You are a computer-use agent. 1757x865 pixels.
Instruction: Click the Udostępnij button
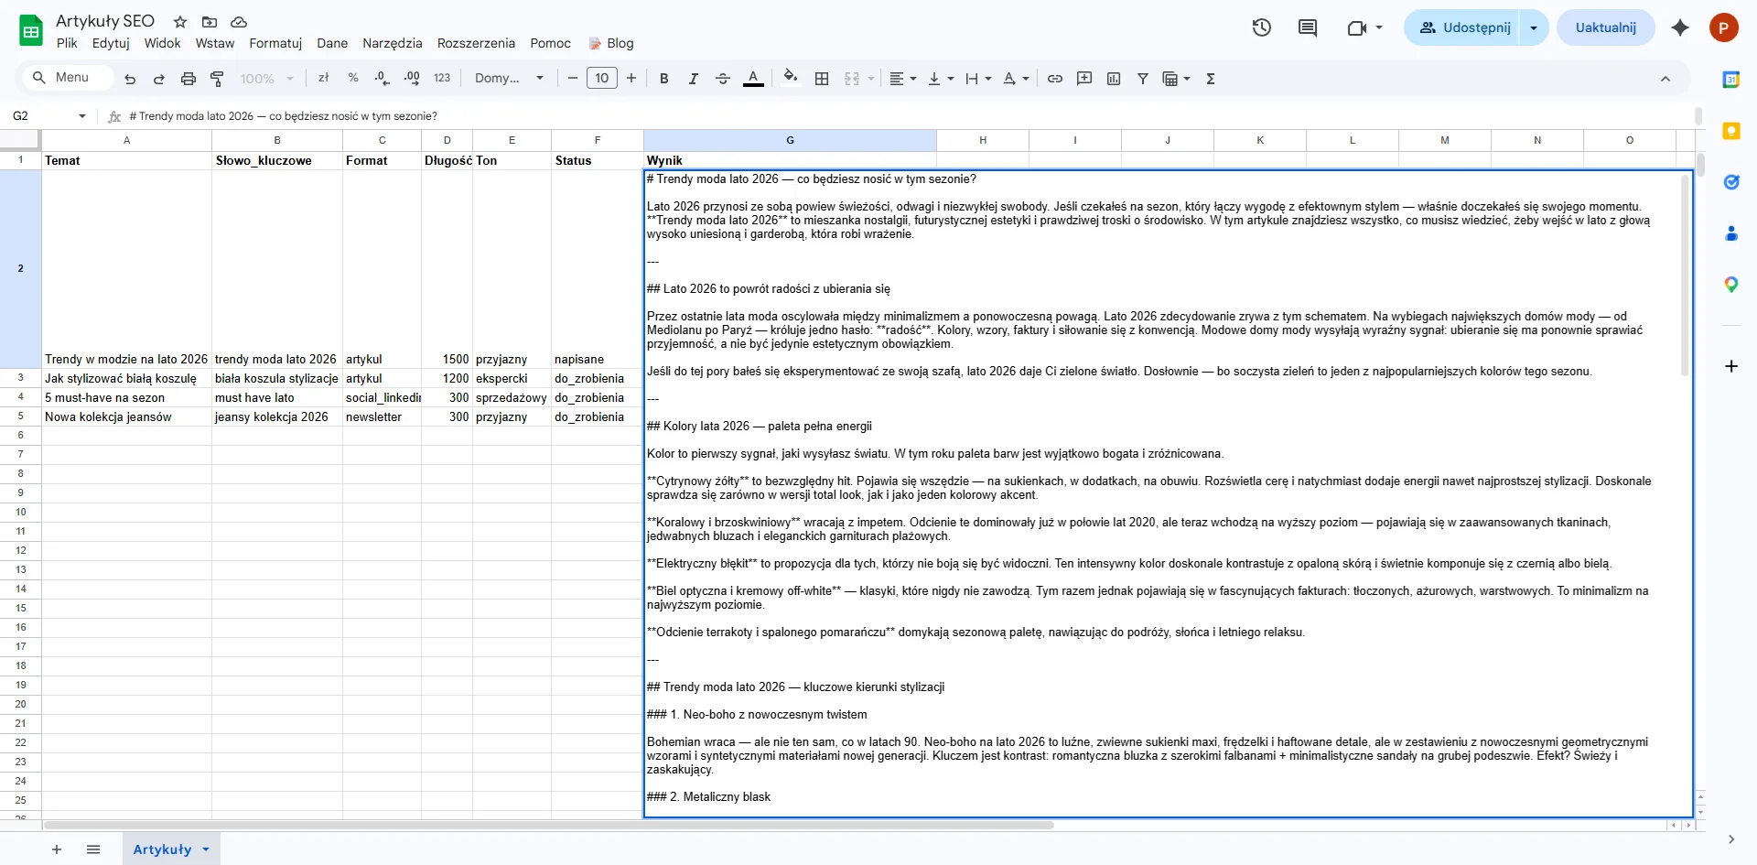(x=1463, y=27)
